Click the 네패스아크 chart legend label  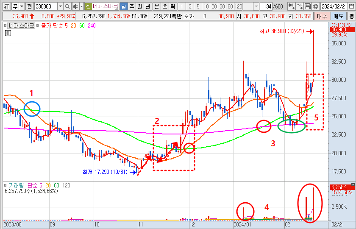[x=21, y=26]
